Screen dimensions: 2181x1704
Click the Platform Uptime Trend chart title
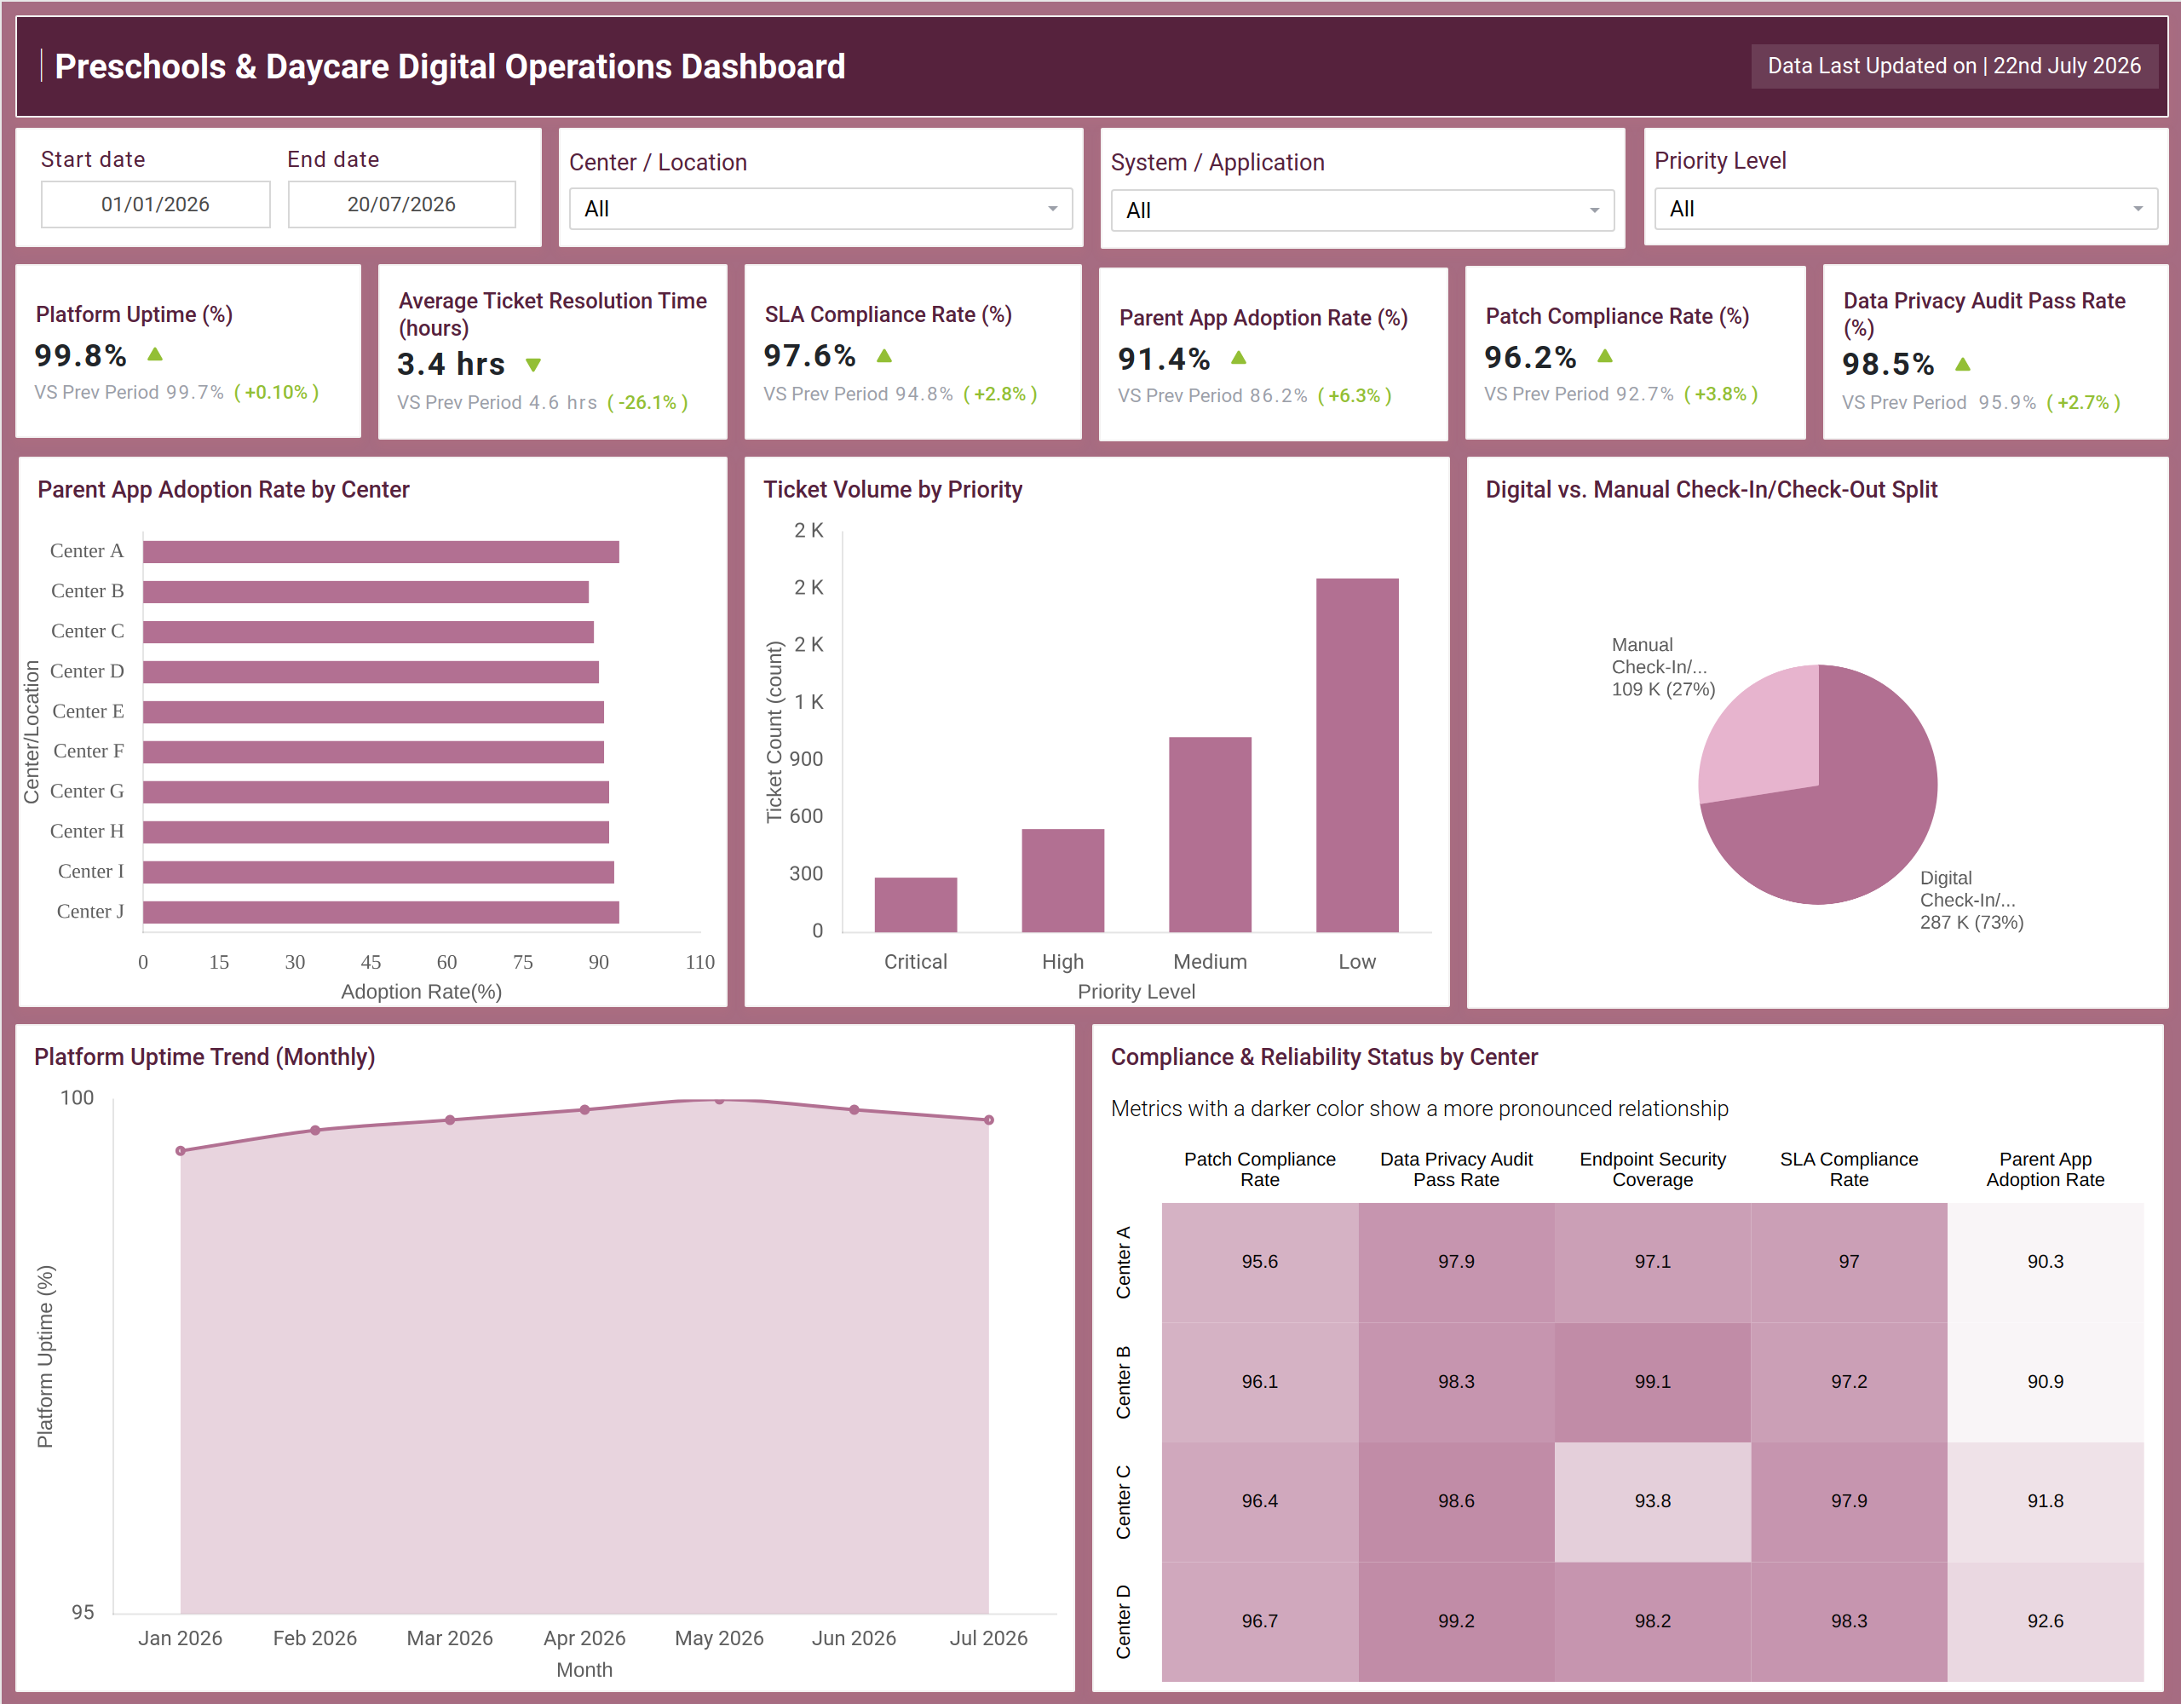tap(204, 1056)
